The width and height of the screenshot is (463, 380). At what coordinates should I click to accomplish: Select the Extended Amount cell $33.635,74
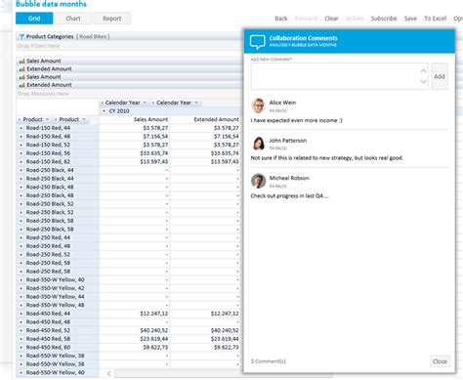coord(205,153)
